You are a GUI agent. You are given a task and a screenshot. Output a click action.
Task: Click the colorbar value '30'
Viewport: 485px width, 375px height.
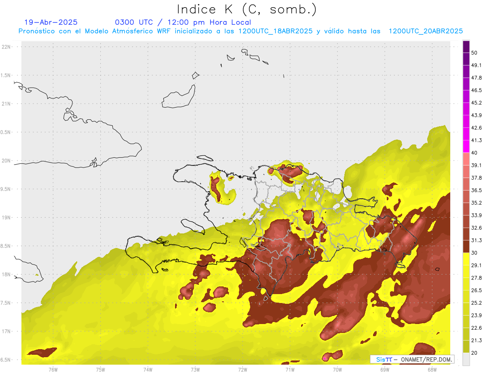474,253
